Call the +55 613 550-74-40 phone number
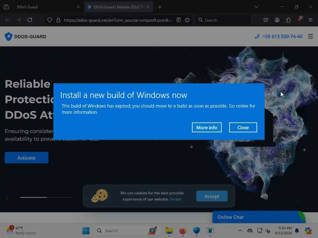This screenshot has width=318, height=238. (279, 37)
